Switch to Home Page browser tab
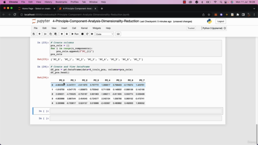 pos(36,8)
